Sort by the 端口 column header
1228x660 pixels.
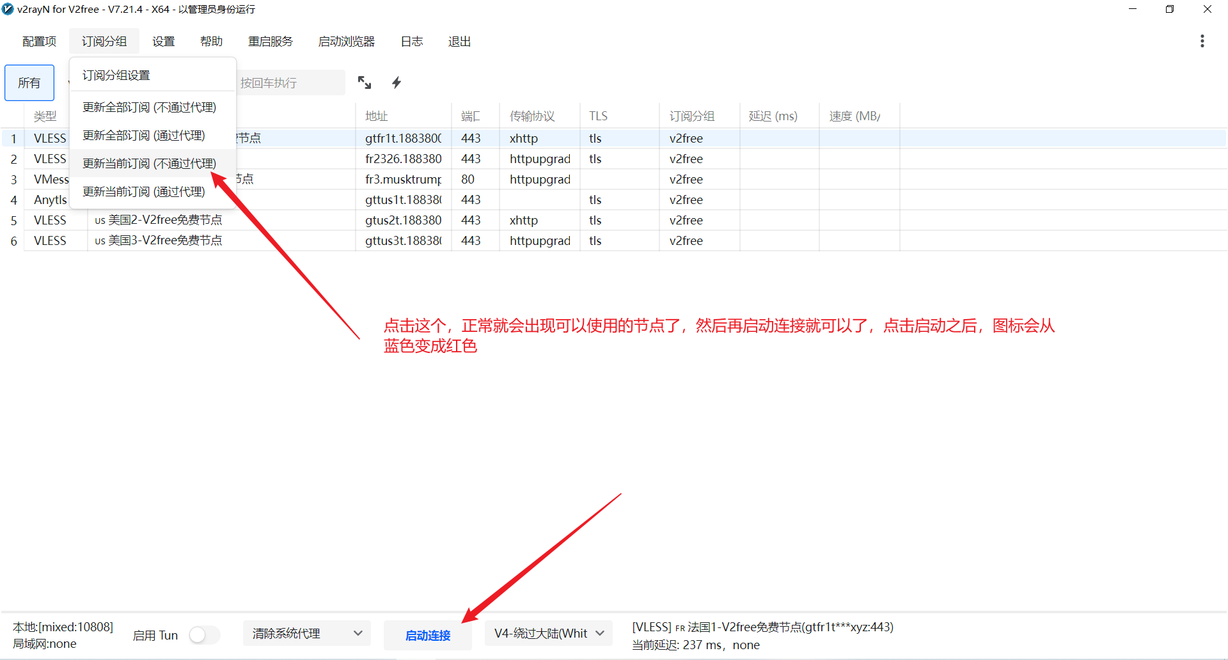(475, 116)
